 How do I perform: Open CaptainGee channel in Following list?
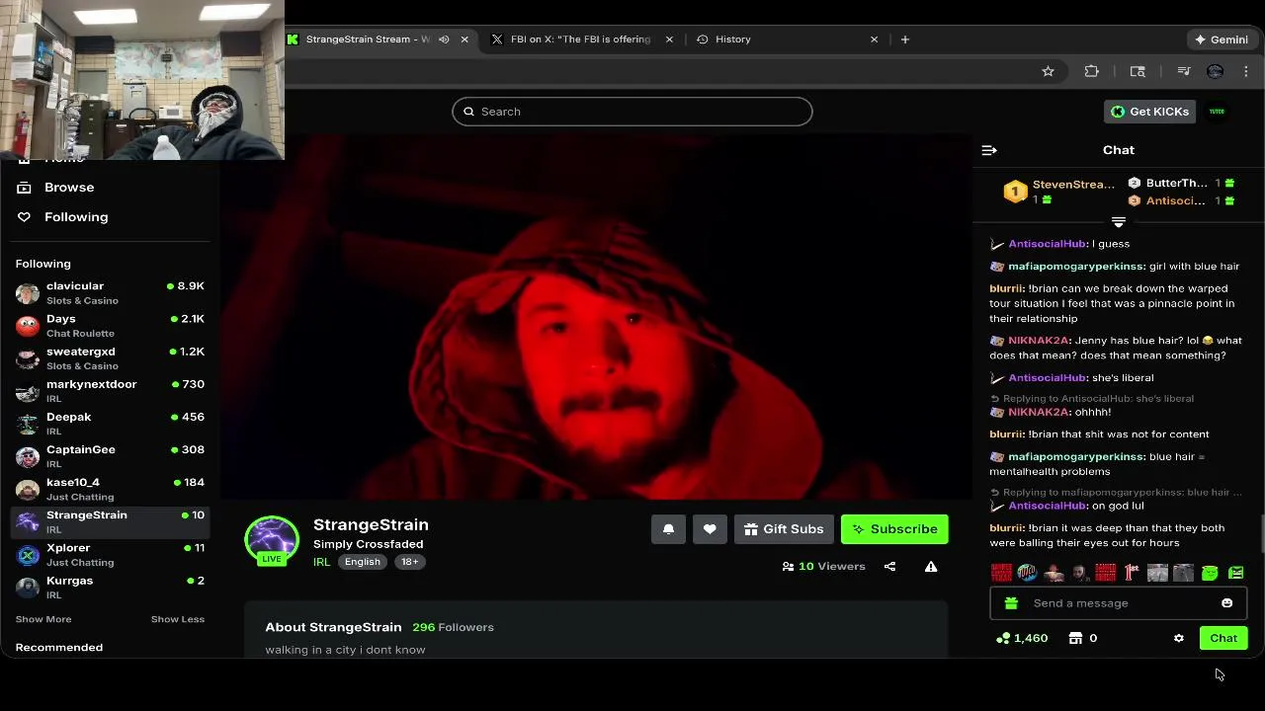(x=110, y=456)
